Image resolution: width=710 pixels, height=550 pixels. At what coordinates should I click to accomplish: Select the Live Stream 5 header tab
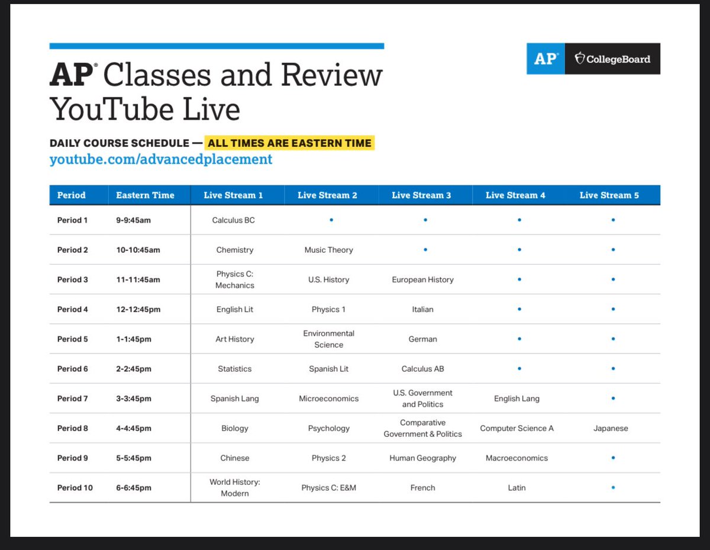612,195
